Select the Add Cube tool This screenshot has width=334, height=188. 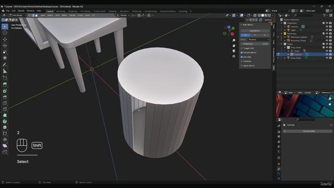coord(5,78)
